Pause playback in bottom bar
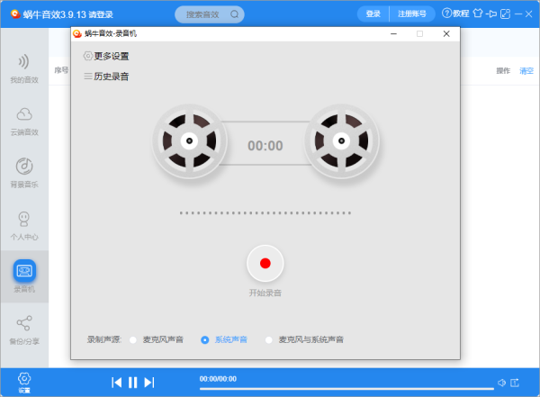Viewport: 540px width, 397px height. tap(132, 383)
